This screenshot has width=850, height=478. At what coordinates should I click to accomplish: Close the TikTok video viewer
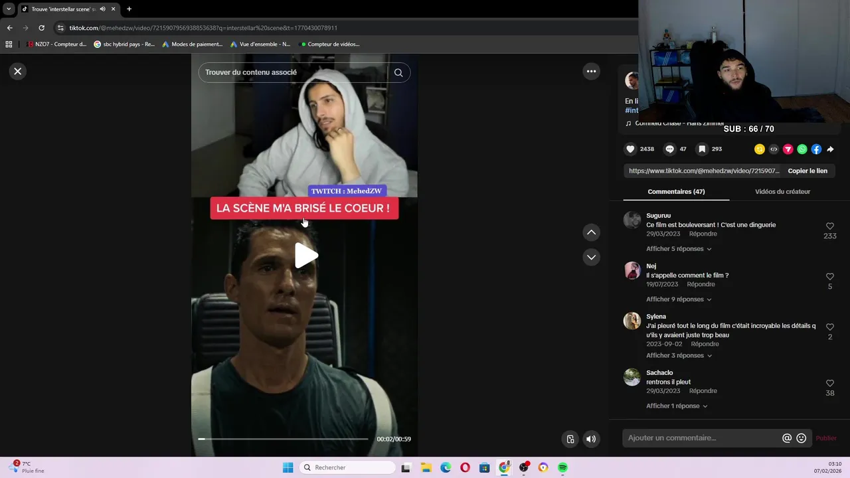(18, 71)
